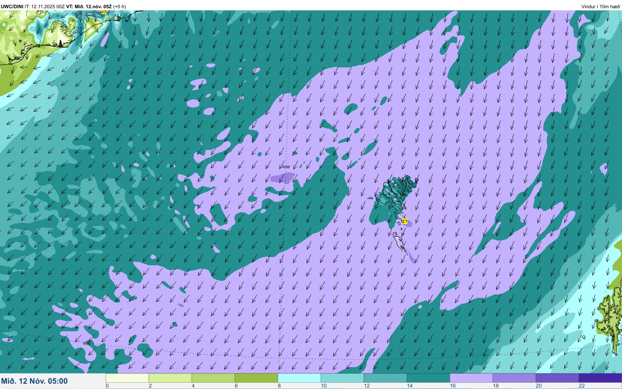Click the small purple patch beside 10W label
622x389 pixels.
(x=282, y=178)
